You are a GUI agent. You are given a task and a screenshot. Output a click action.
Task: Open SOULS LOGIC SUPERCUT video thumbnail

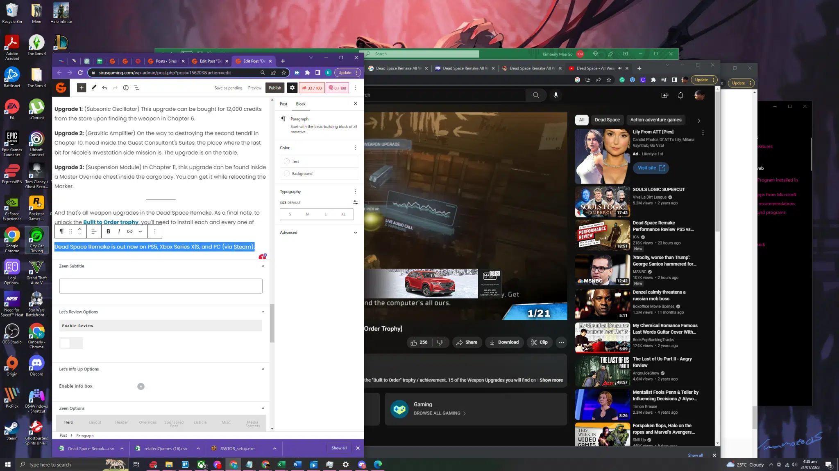(x=603, y=202)
